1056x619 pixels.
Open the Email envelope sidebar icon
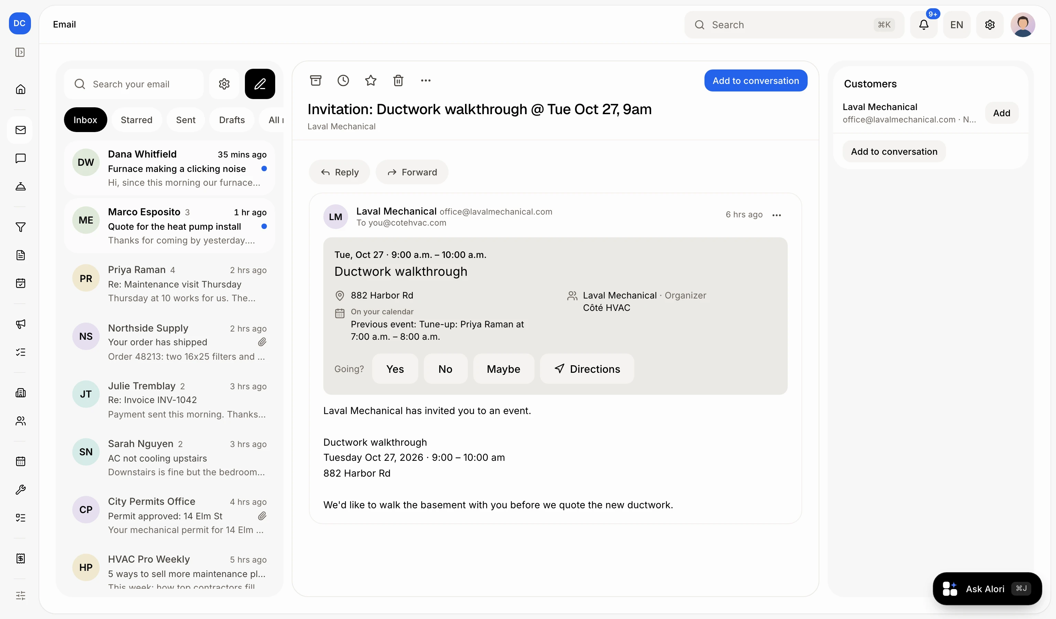(x=20, y=130)
